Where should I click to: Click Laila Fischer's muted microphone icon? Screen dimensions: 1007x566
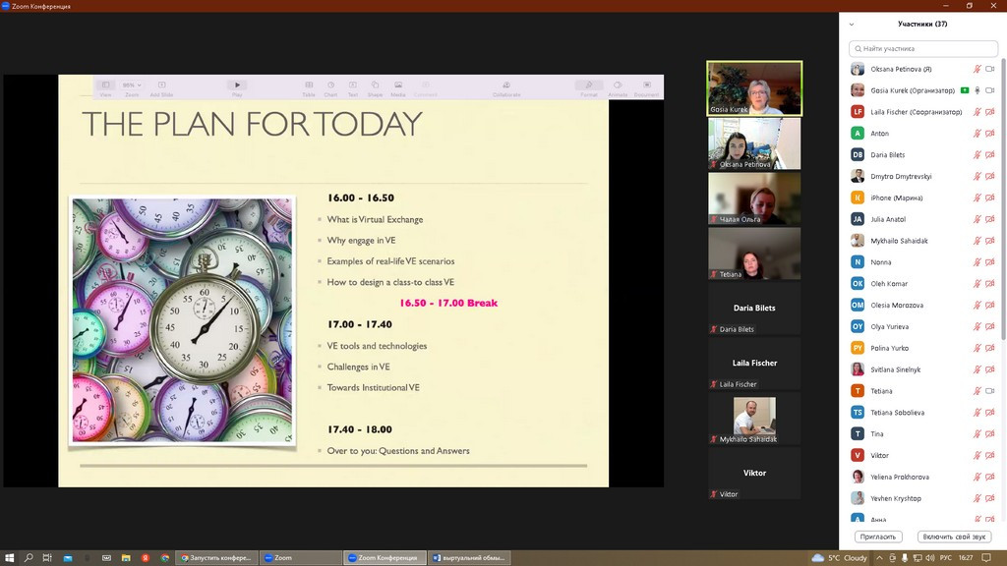click(x=977, y=112)
